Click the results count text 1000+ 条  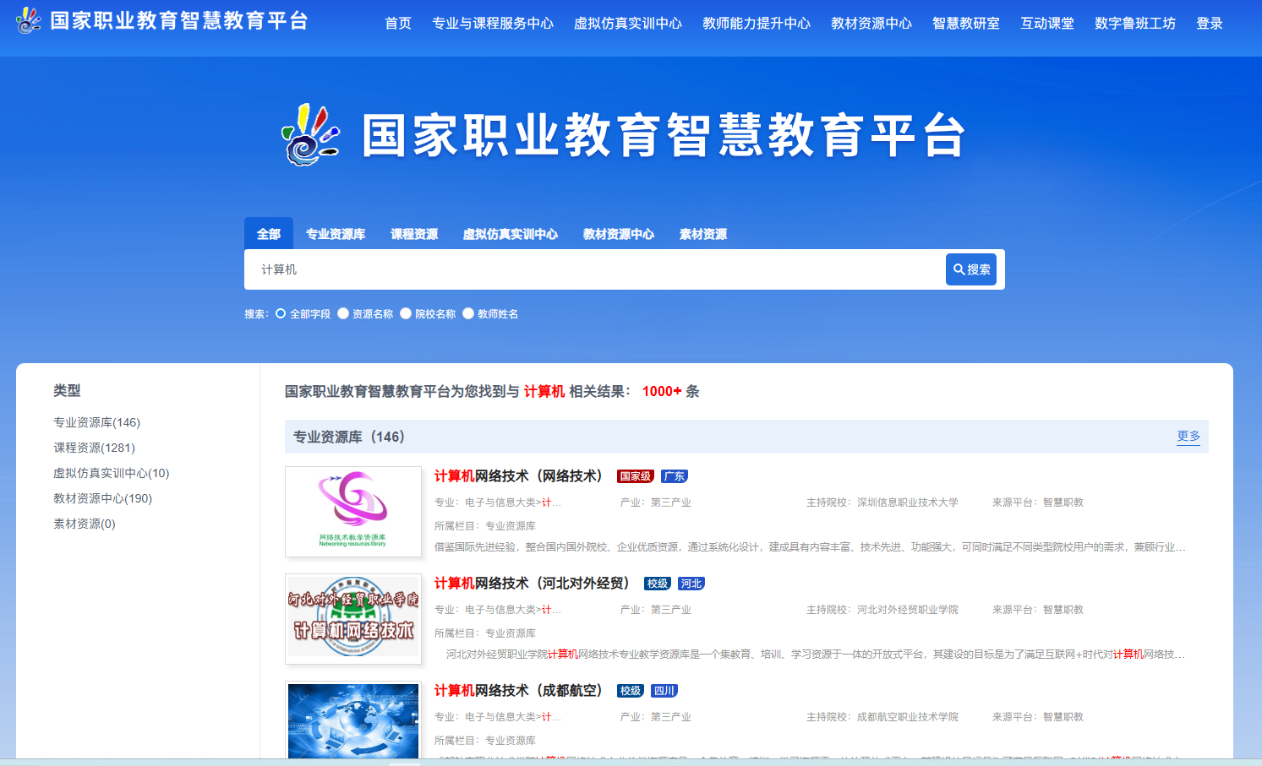click(x=670, y=391)
